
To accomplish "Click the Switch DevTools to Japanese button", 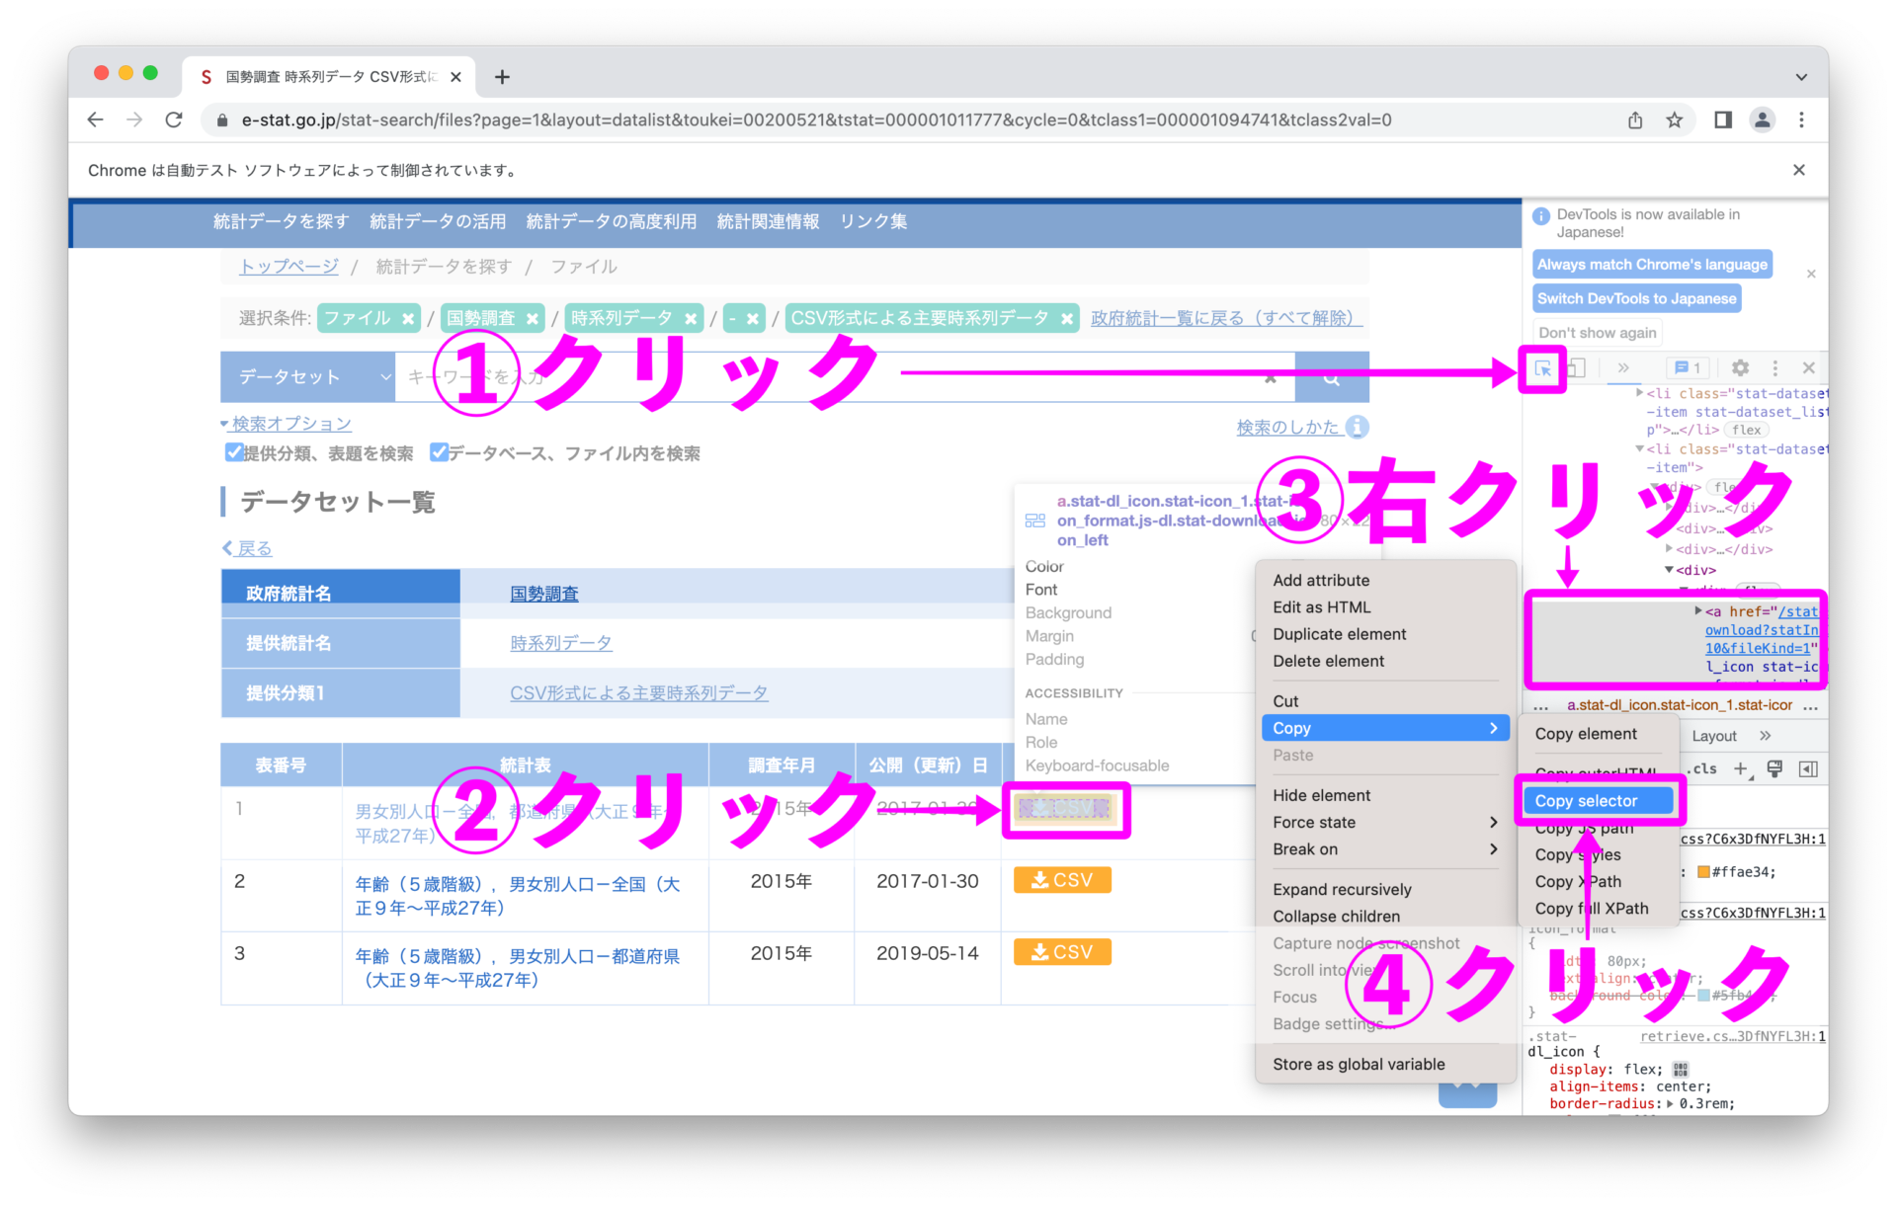I will (1636, 298).
